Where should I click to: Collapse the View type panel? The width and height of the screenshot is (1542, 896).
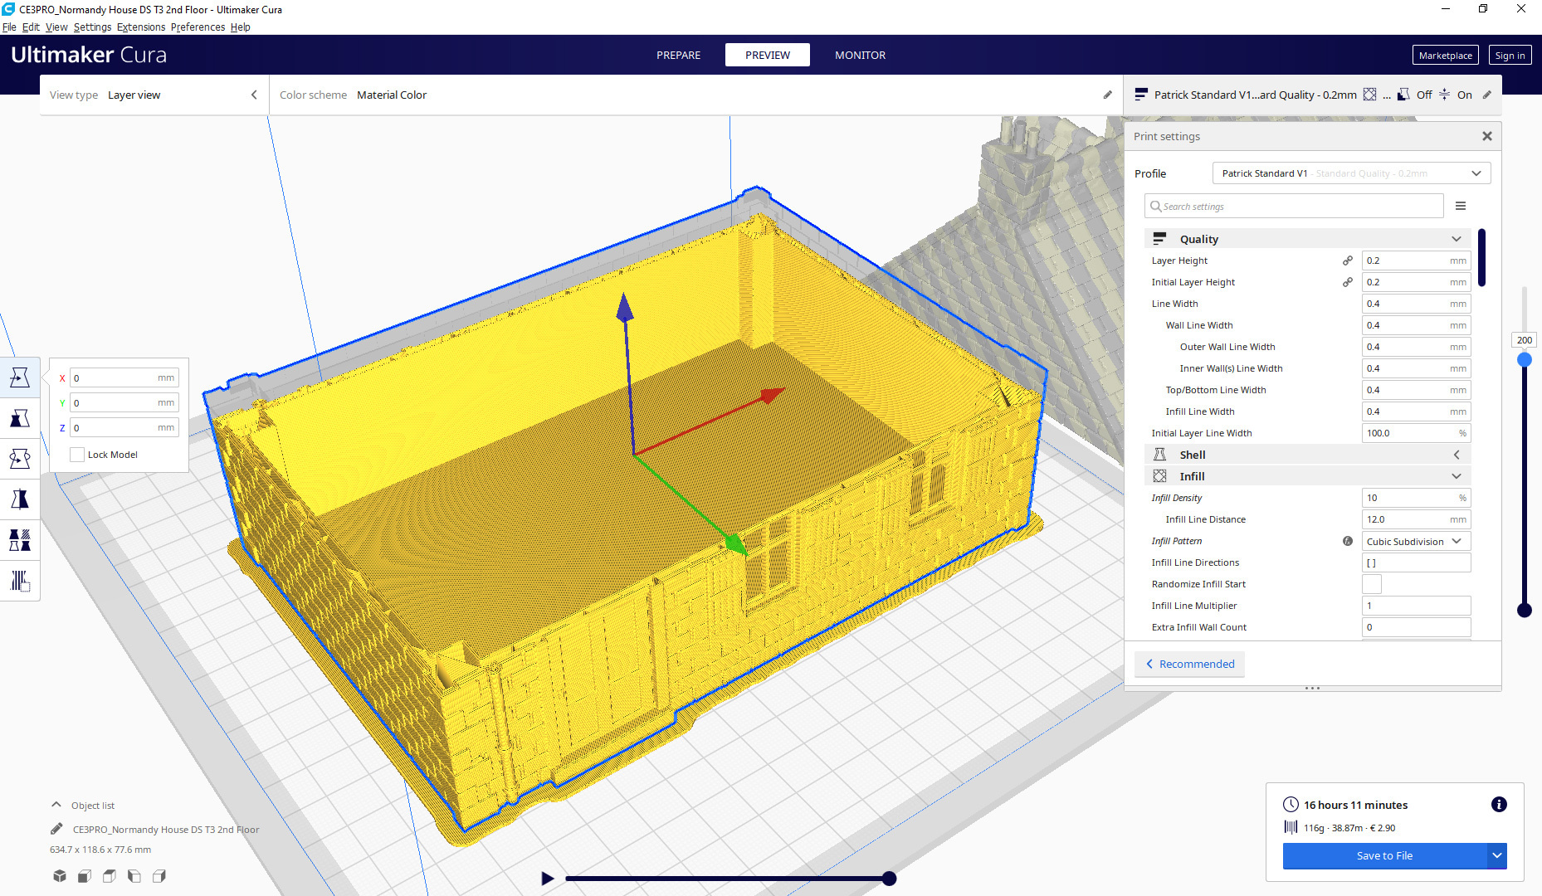pos(254,95)
